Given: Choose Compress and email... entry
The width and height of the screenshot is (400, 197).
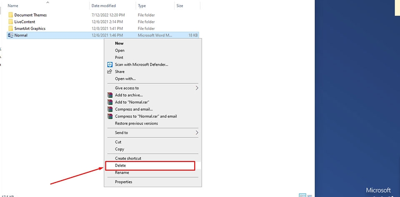Looking at the screenshot, I should tap(134, 109).
